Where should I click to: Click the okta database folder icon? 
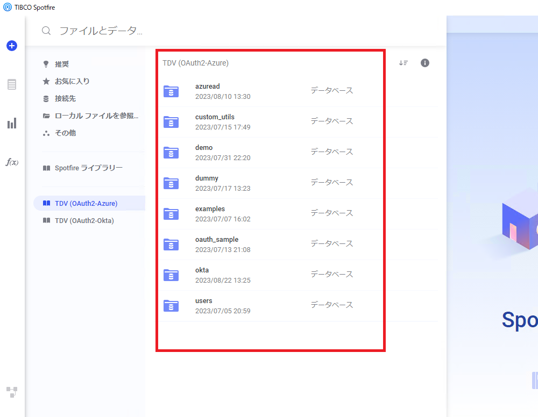click(x=171, y=275)
